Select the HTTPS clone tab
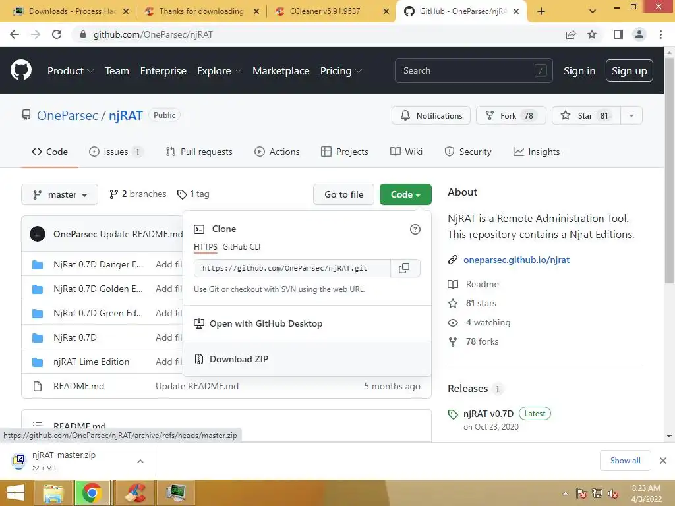Image resolution: width=675 pixels, height=506 pixels. coord(206,247)
